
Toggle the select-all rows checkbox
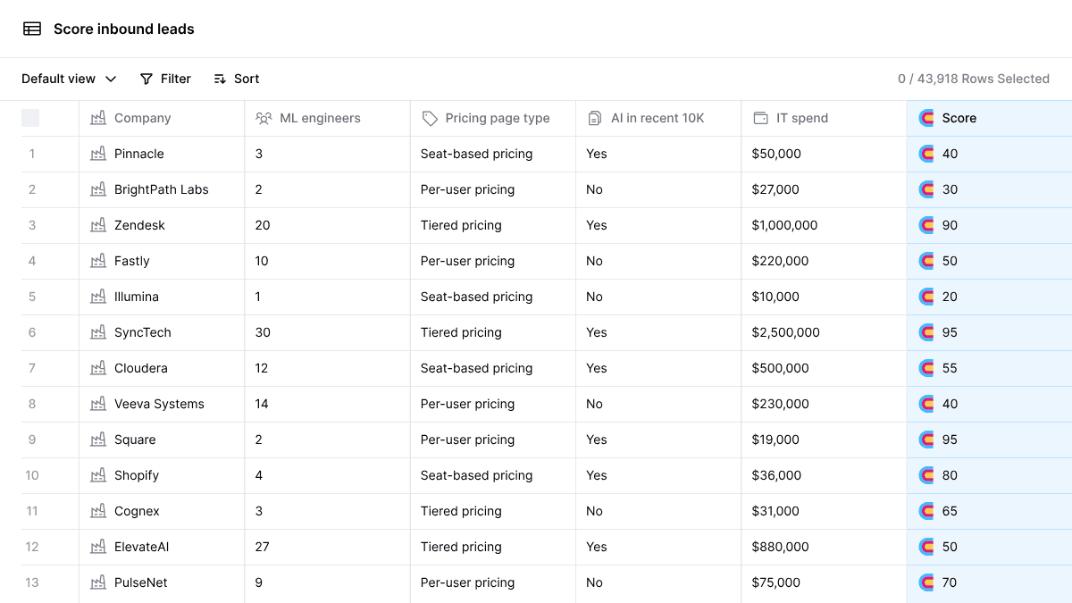pos(30,118)
